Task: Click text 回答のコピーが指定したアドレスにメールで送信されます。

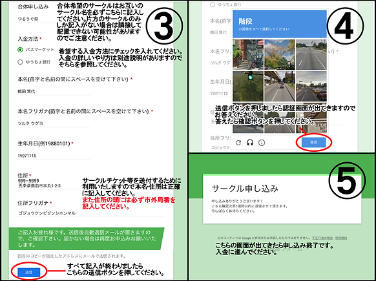Action: click(72, 256)
